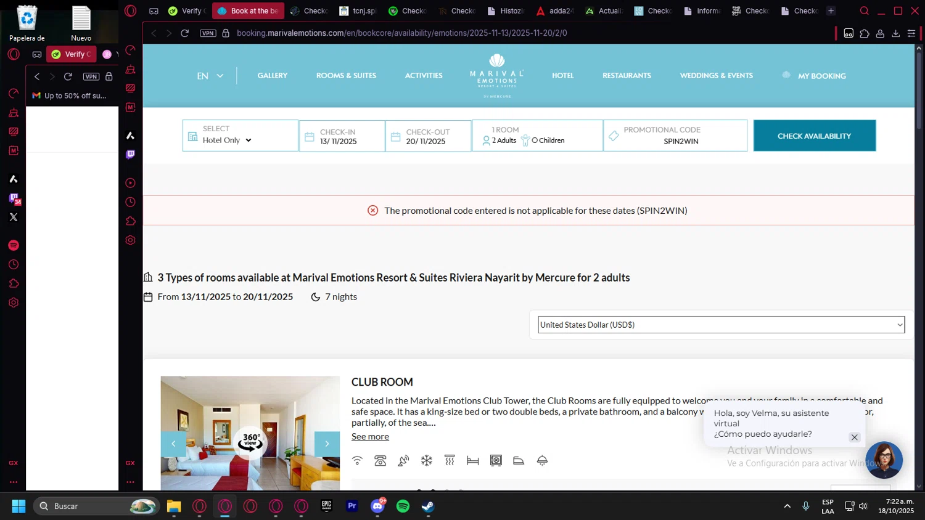Open a new browser tab with plus button

coord(831,10)
